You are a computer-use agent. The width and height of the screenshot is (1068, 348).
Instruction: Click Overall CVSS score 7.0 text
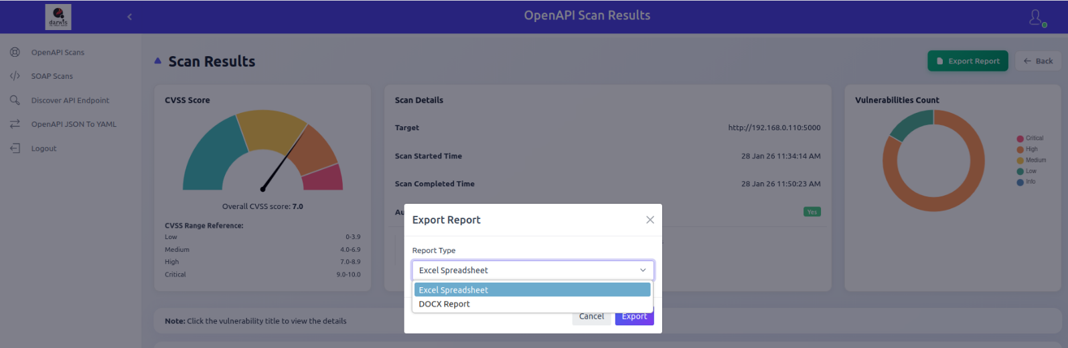pyautogui.click(x=262, y=206)
